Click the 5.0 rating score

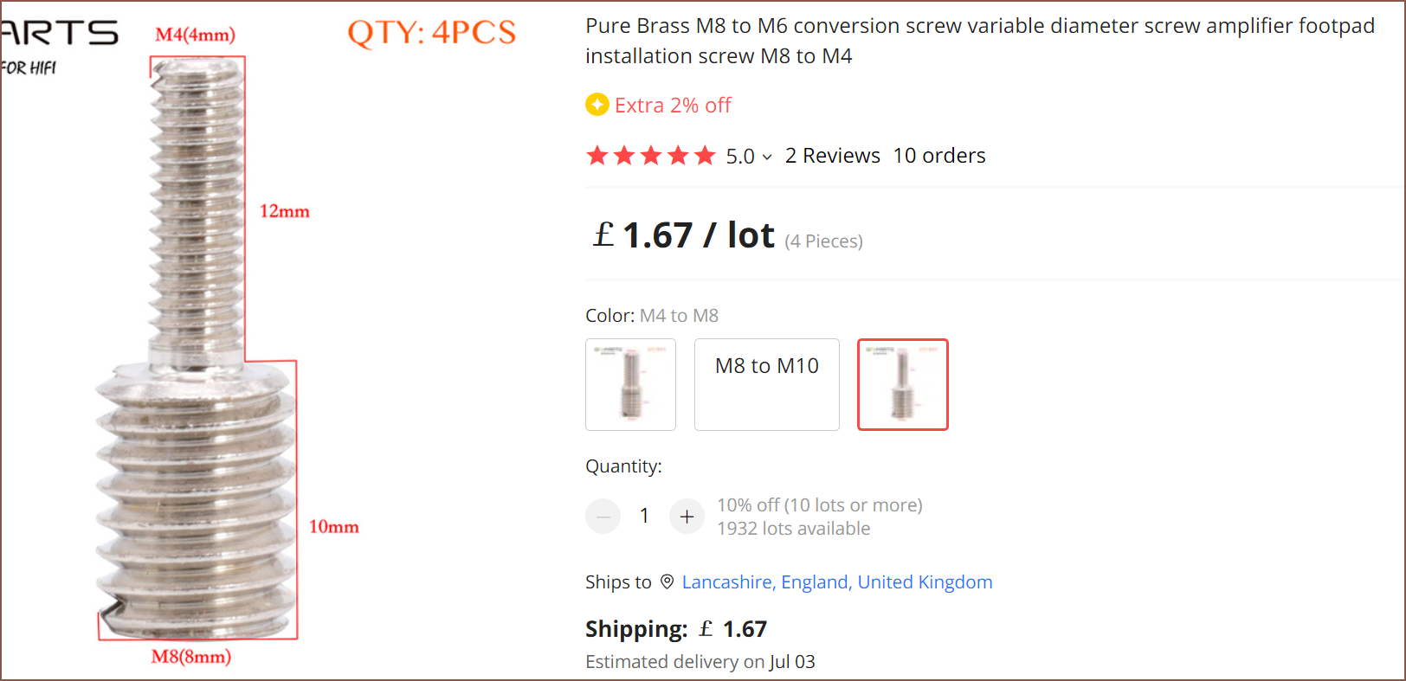[740, 157]
